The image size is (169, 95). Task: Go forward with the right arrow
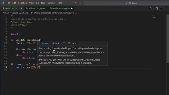click(80, 3)
